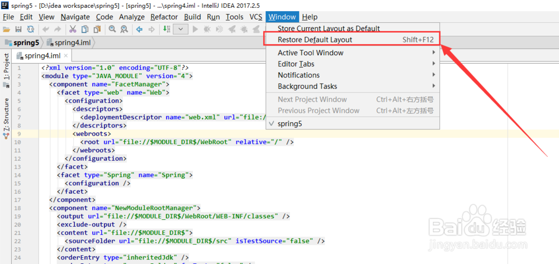Expand the Editor Tabs submenu
The width and height of the screenshot is (559, 264).
pos(353,64)
